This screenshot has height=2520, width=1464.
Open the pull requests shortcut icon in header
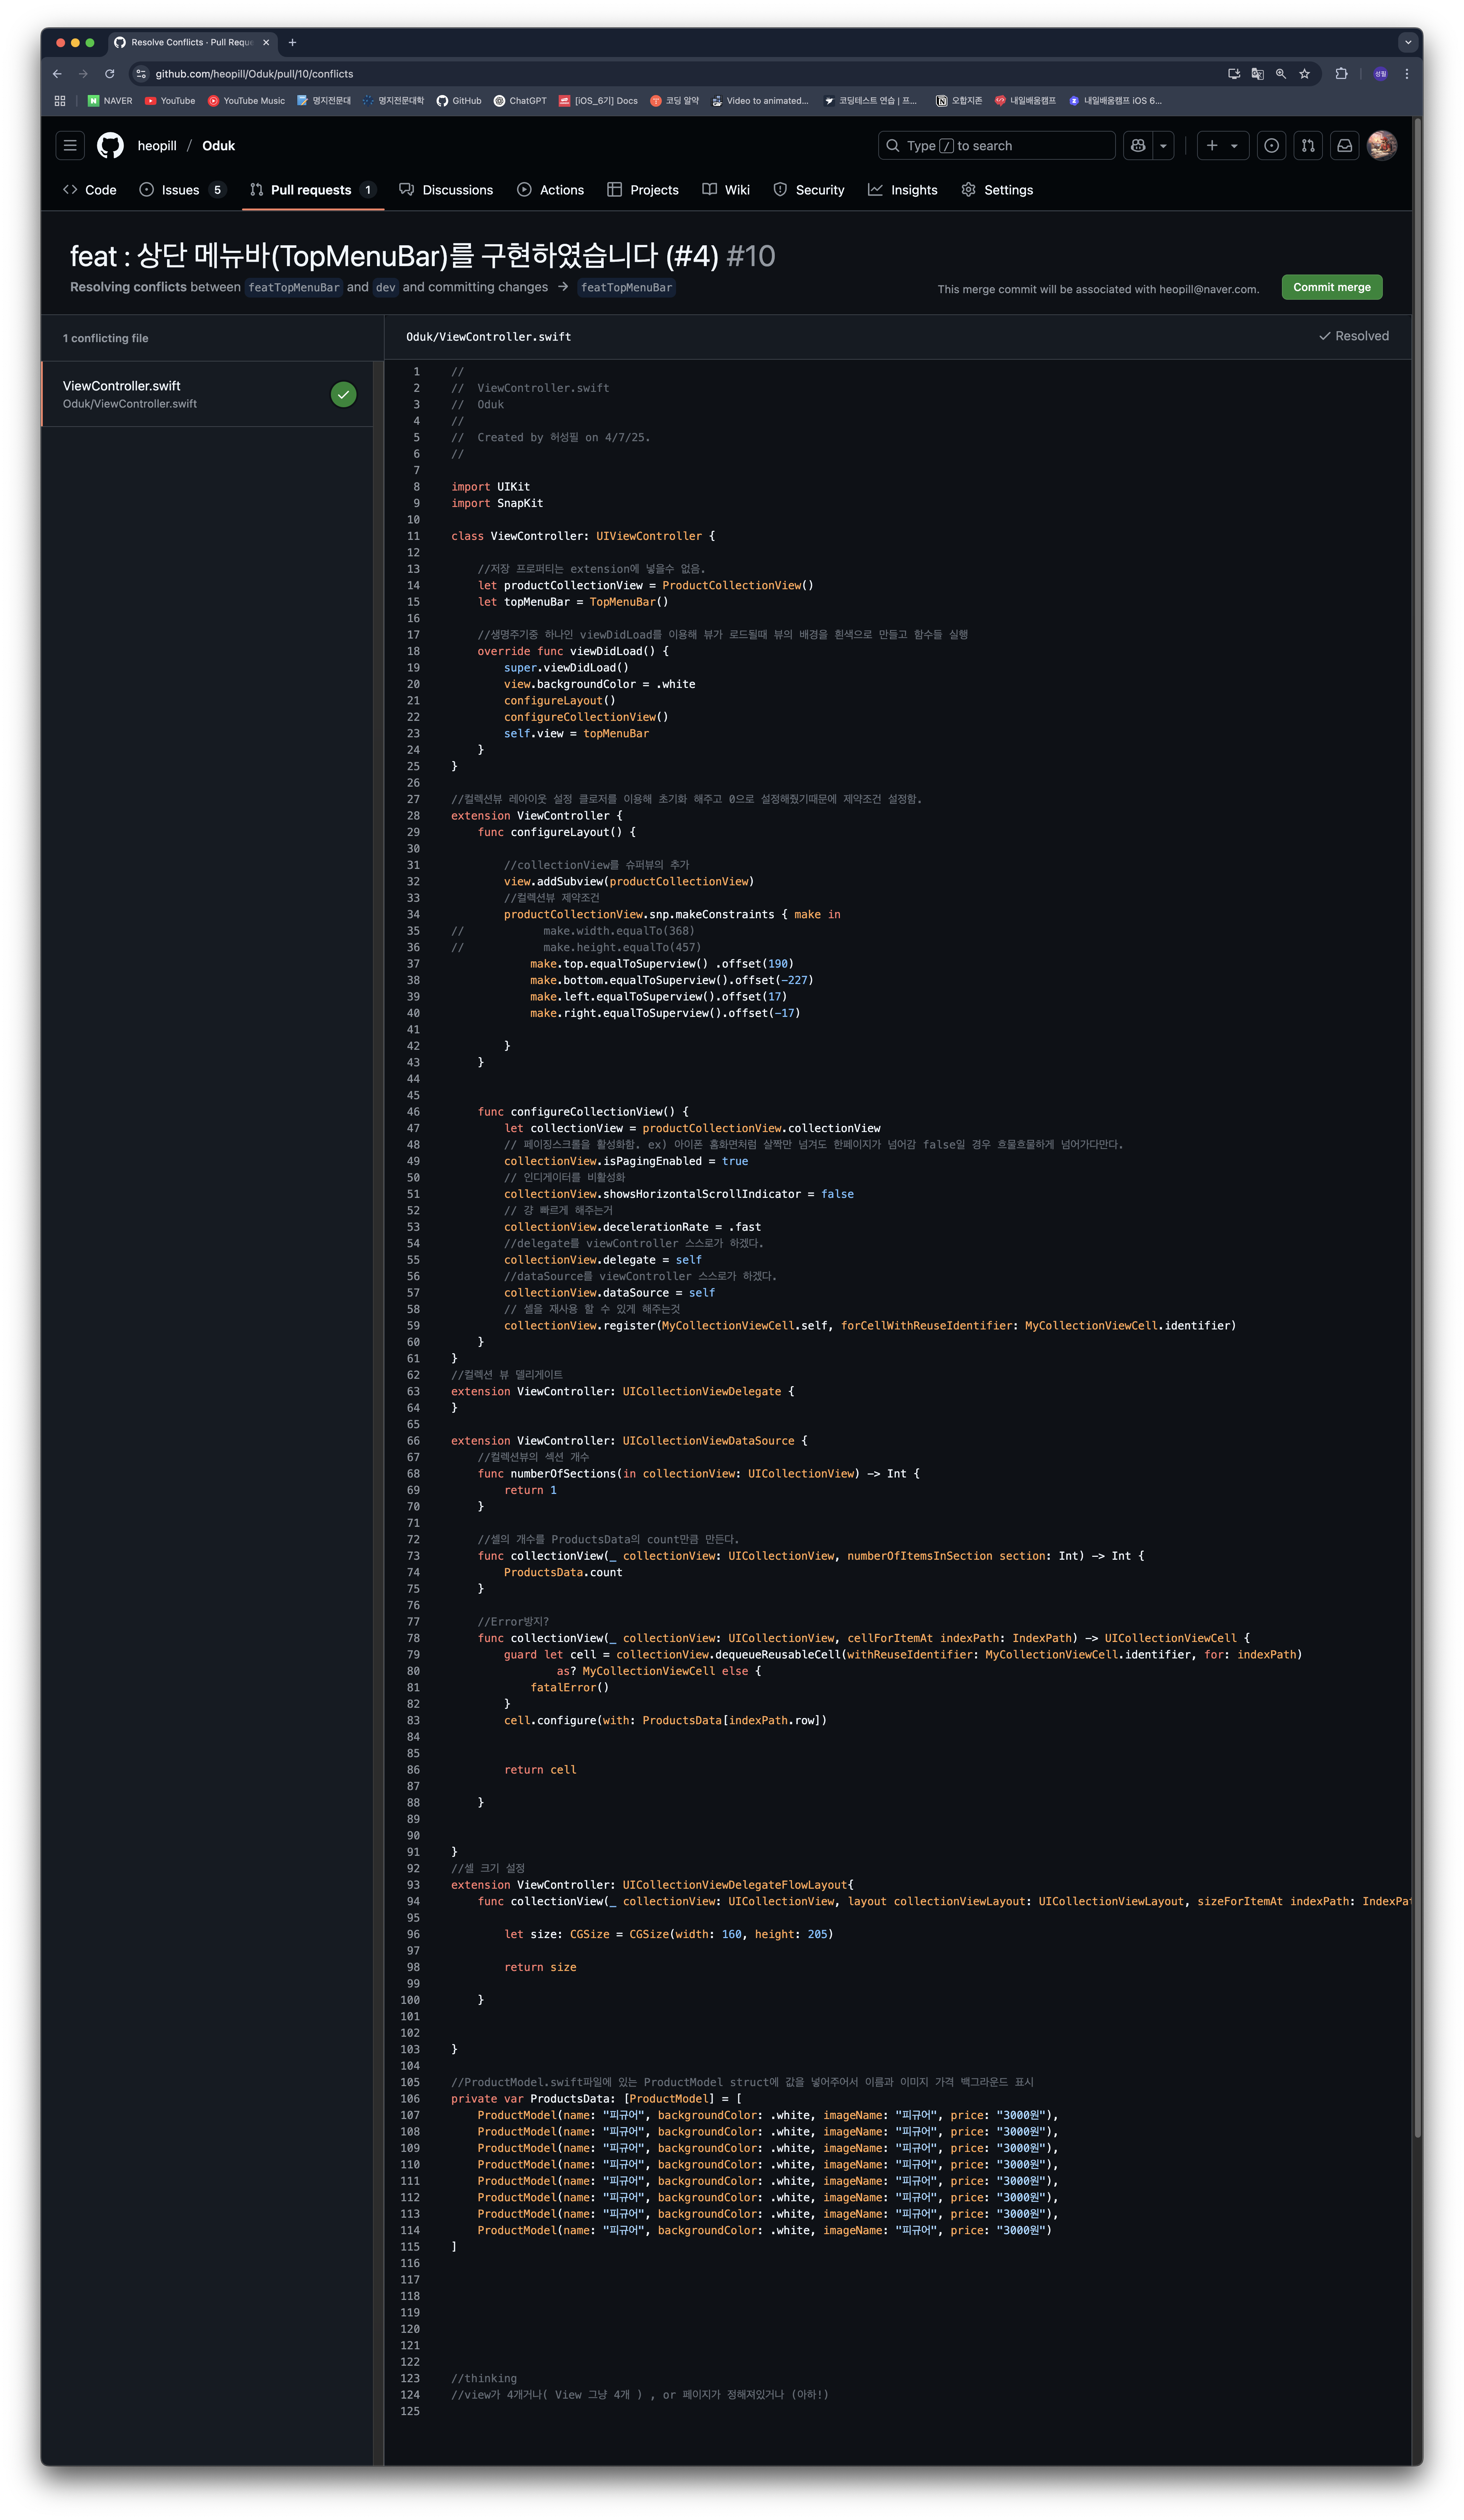click(x=1308, y=145)
